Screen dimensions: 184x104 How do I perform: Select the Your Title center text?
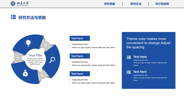pyautogui.click(x=35, y=55)
